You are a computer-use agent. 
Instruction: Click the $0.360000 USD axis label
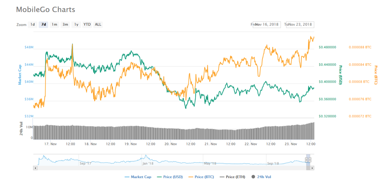327,99
